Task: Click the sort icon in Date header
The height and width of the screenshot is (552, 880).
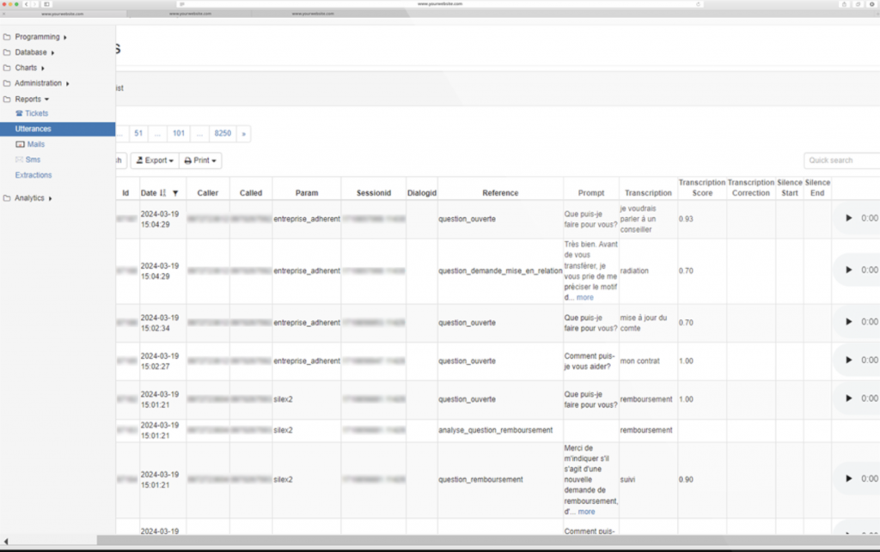Action: pyautogui.click(x=163, y=193)
